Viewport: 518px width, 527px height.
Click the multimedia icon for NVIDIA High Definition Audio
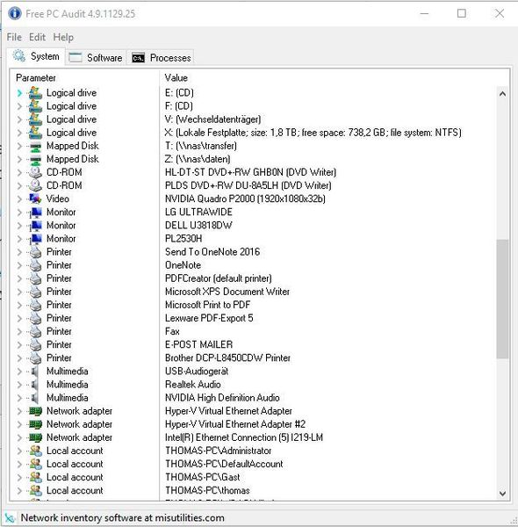click(x=34, y=398)
